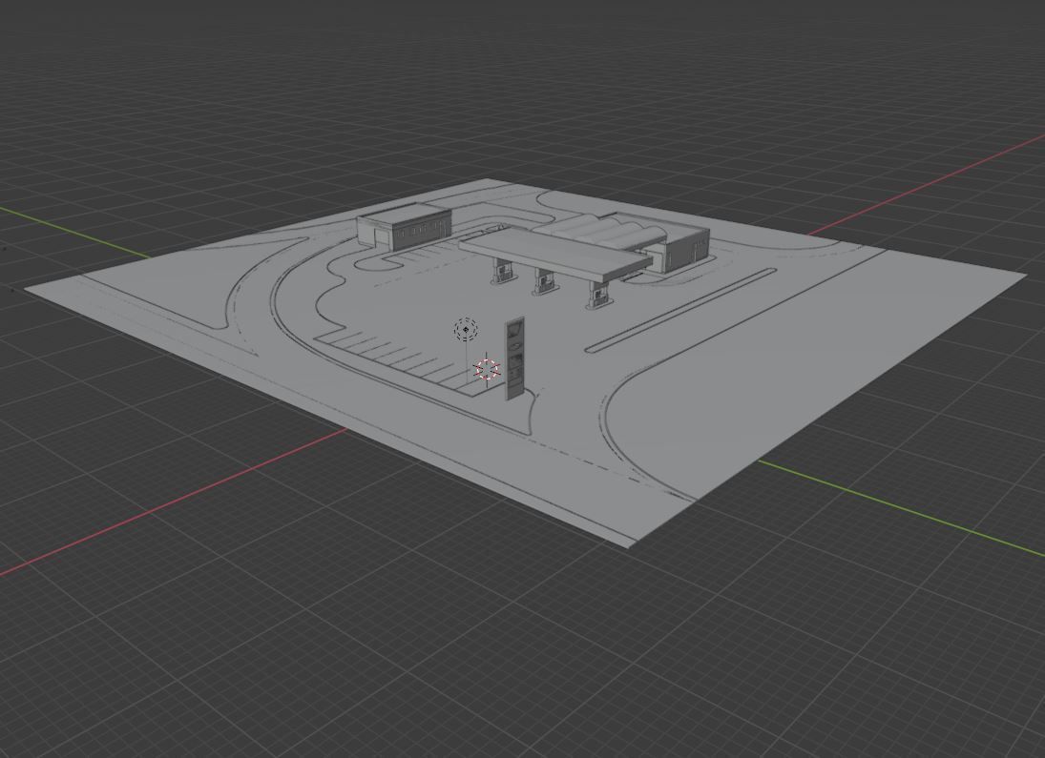Click the red-white 3D cursor

tap(487, 370)
